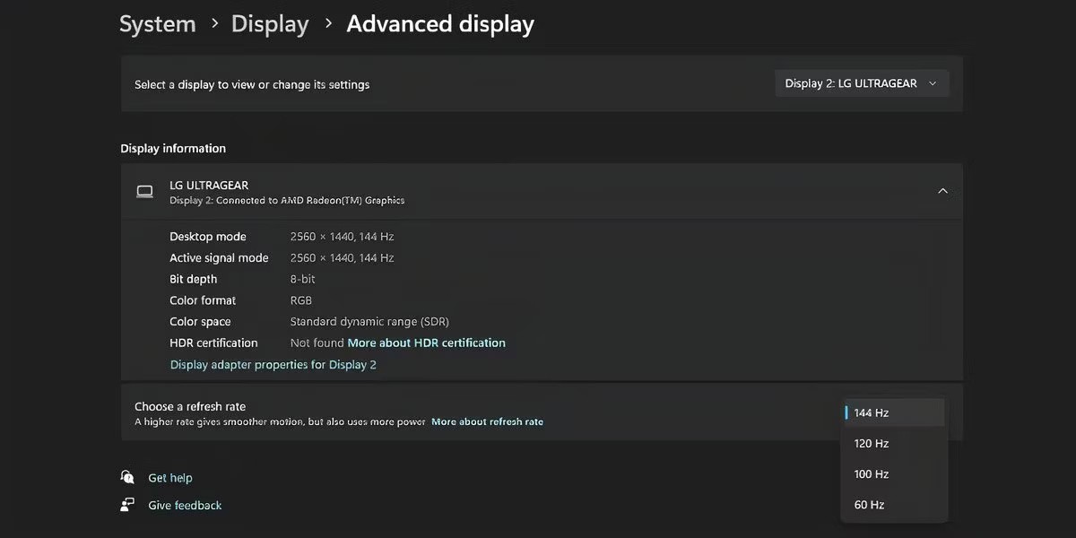Click Select a display to view text
Viewport: 1076px width, 538px height.
(252, 84)
